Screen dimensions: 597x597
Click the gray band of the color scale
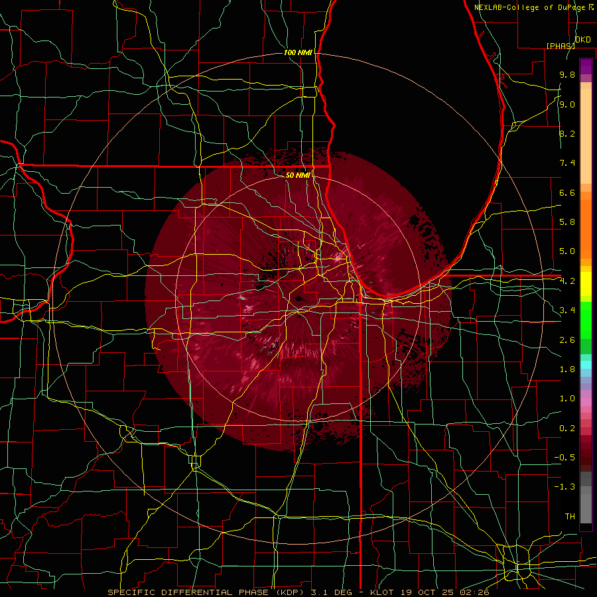point(586,499)
